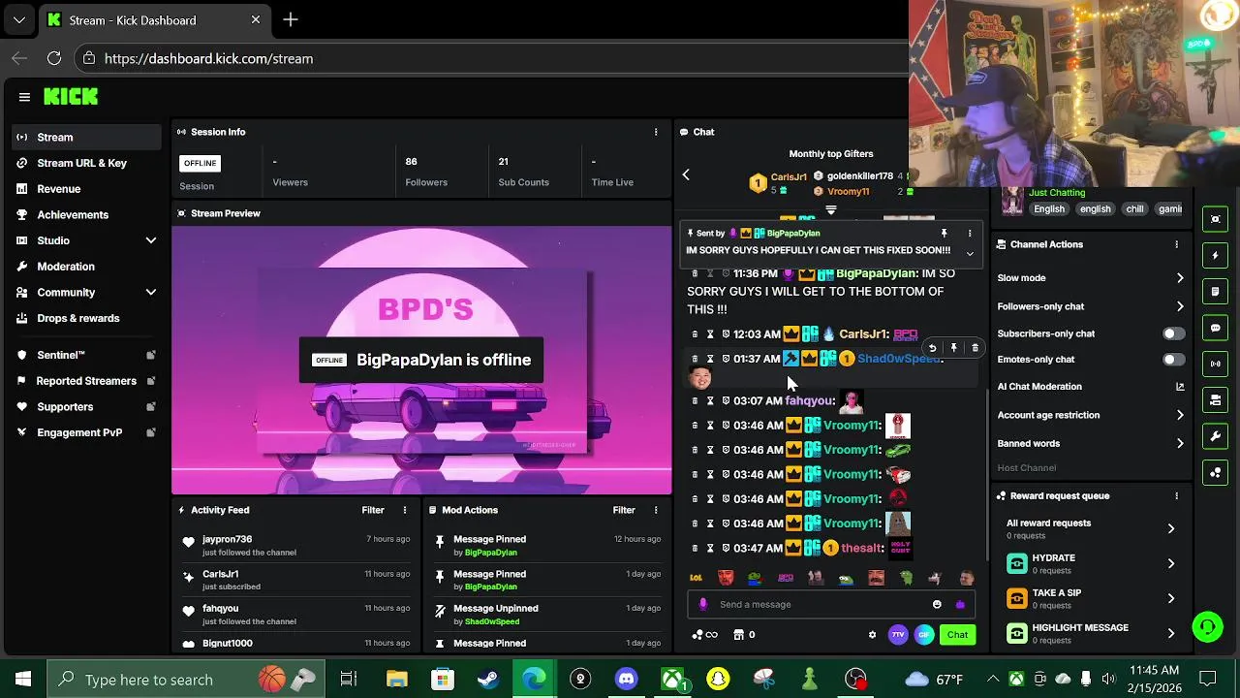Click the lightning bolt quick actions icon
Screen dimensions: 1240x698
1216,256
